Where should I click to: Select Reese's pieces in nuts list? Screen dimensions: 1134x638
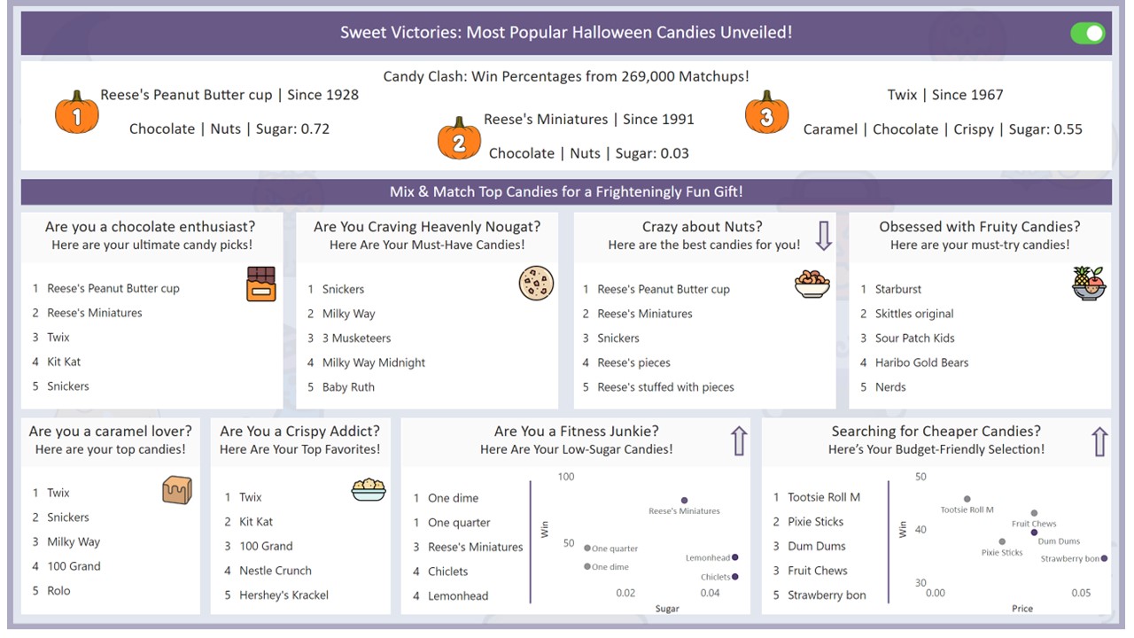[x=633, y=362]
